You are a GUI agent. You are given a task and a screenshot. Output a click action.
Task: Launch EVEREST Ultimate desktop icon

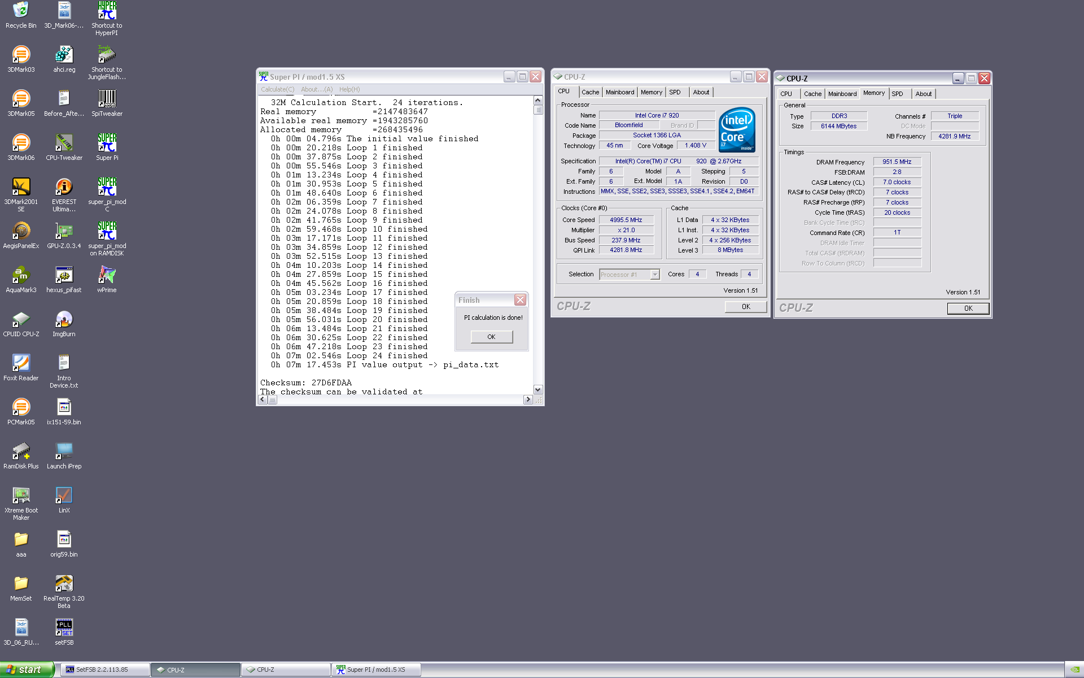(x=64, y=194)
